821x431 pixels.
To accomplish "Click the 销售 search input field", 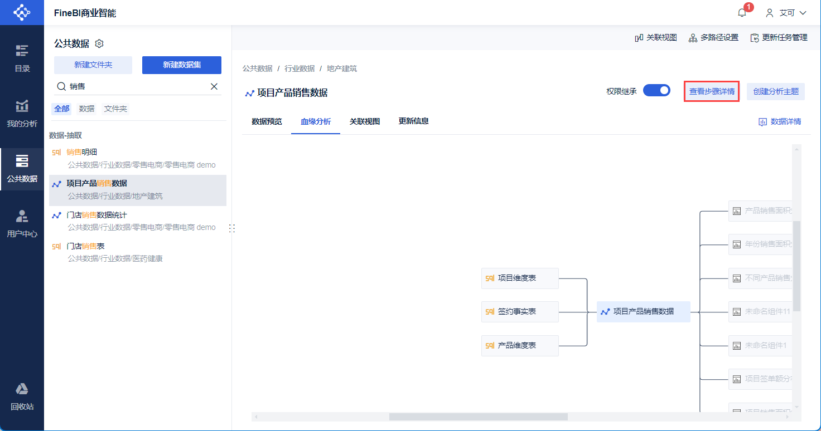I will pos(137,86).
